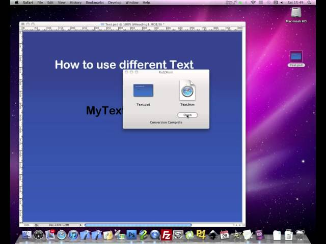
Task: Click the green swirl Dock icon
Action: 189,235
